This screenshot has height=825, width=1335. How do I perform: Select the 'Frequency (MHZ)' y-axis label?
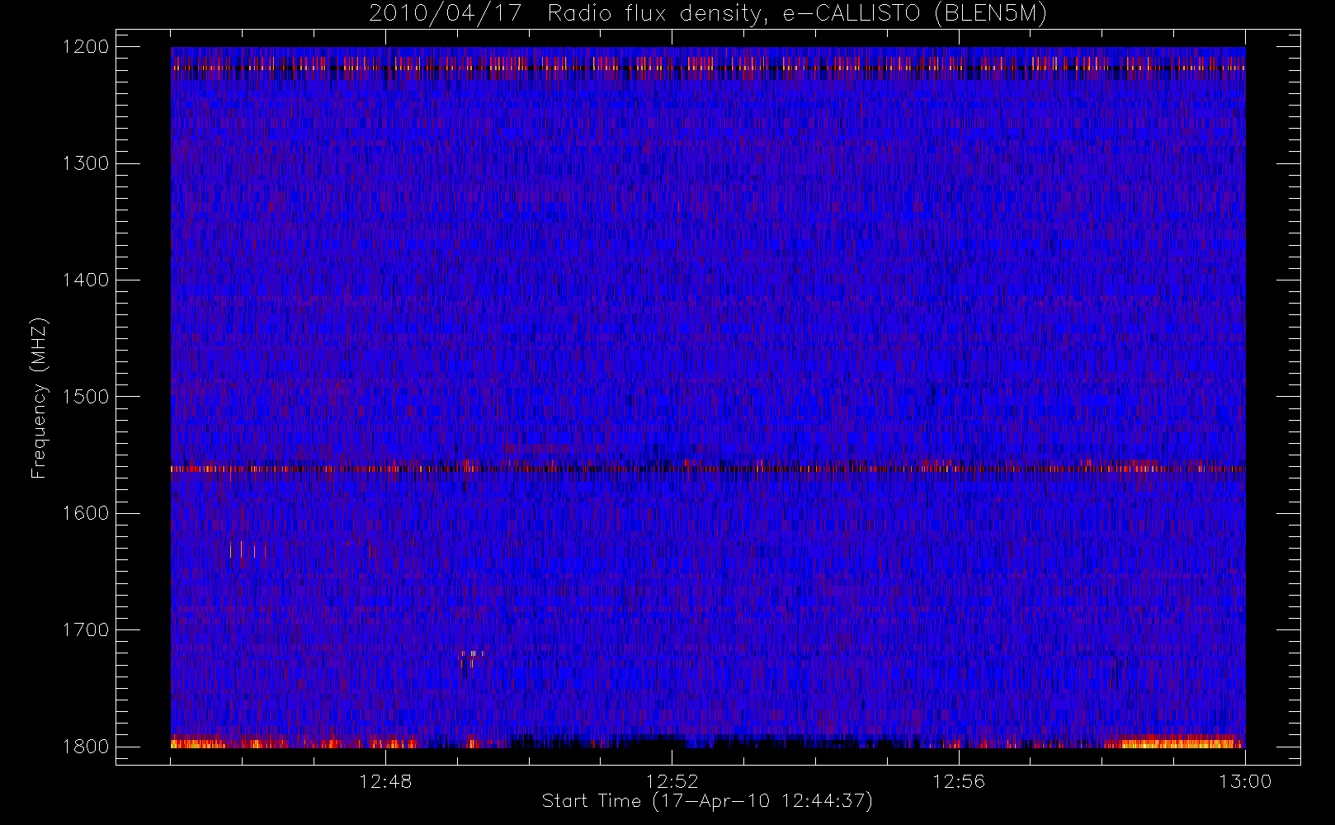click(x=38, y=398)
